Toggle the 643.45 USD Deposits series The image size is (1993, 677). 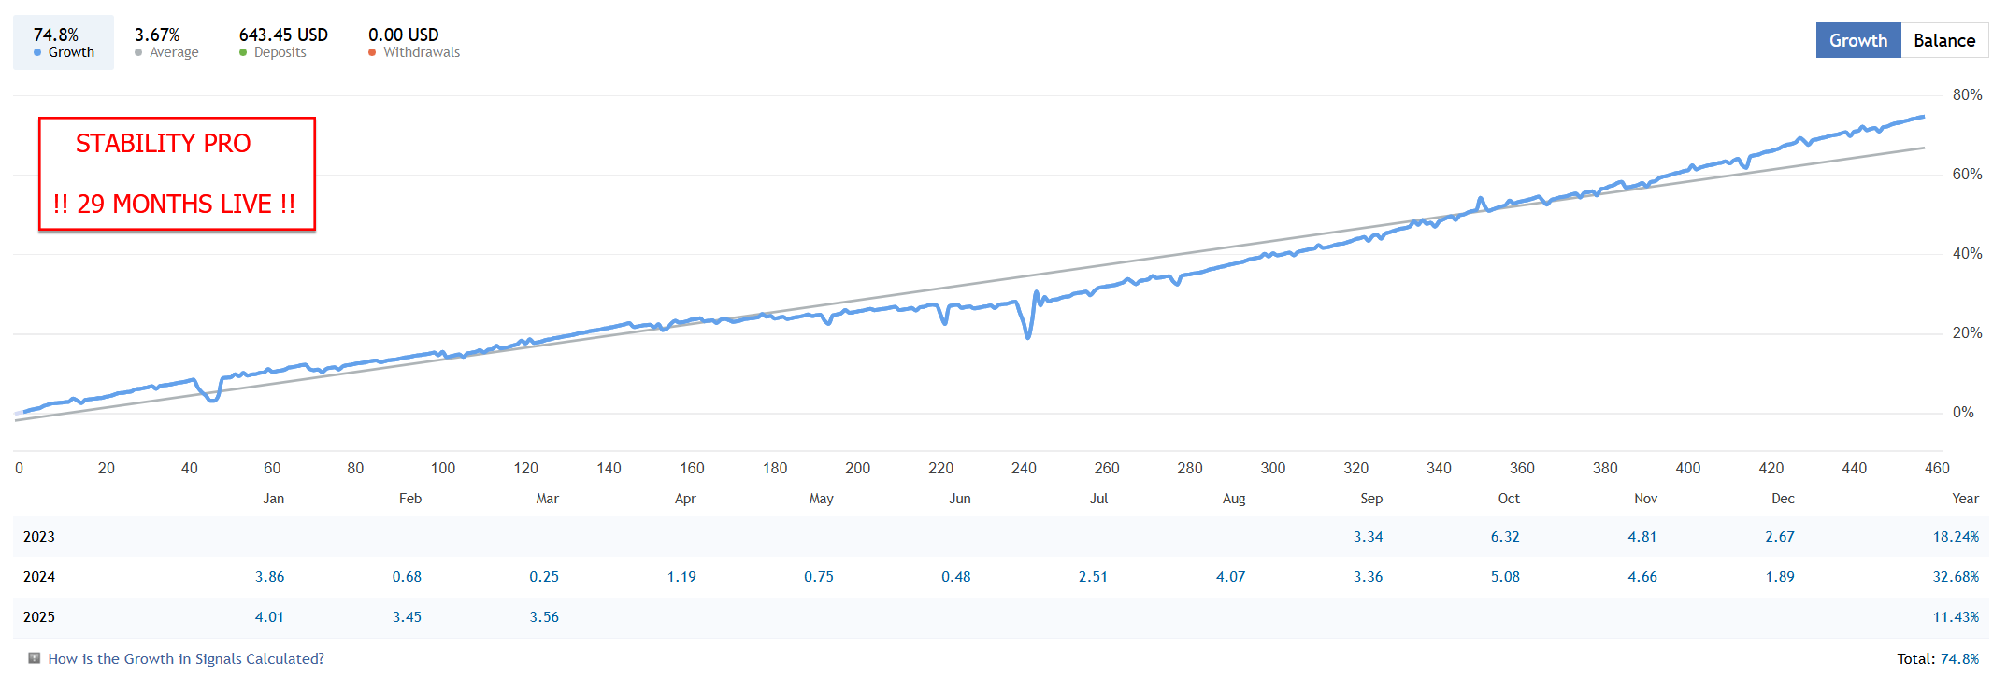283,42
